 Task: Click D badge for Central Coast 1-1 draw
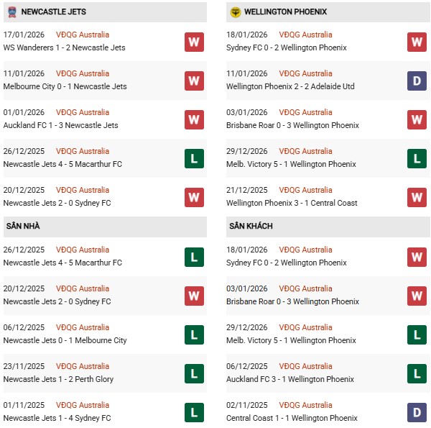pos(417,412)
